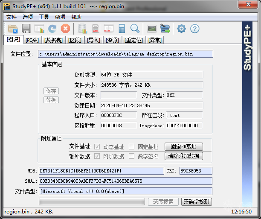Click the 区段数量 field 00000008
The width and height of the screenshot is (261, 219).
click(x=119, y=126)
